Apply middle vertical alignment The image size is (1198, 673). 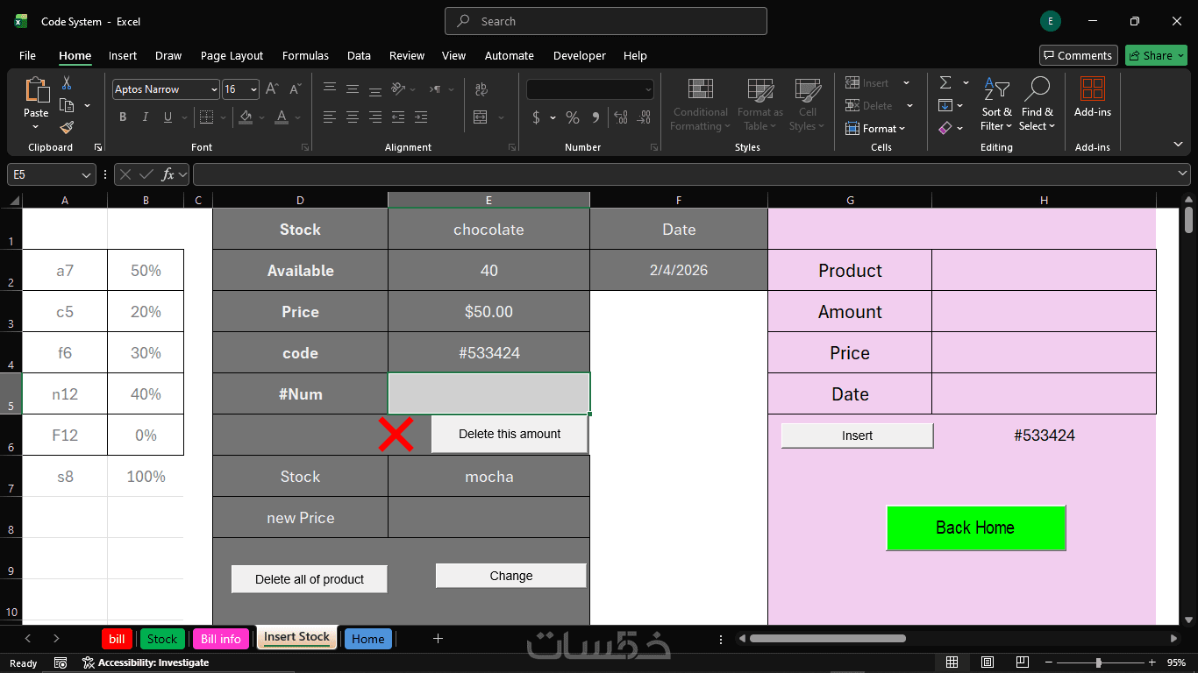coord(353,89)
